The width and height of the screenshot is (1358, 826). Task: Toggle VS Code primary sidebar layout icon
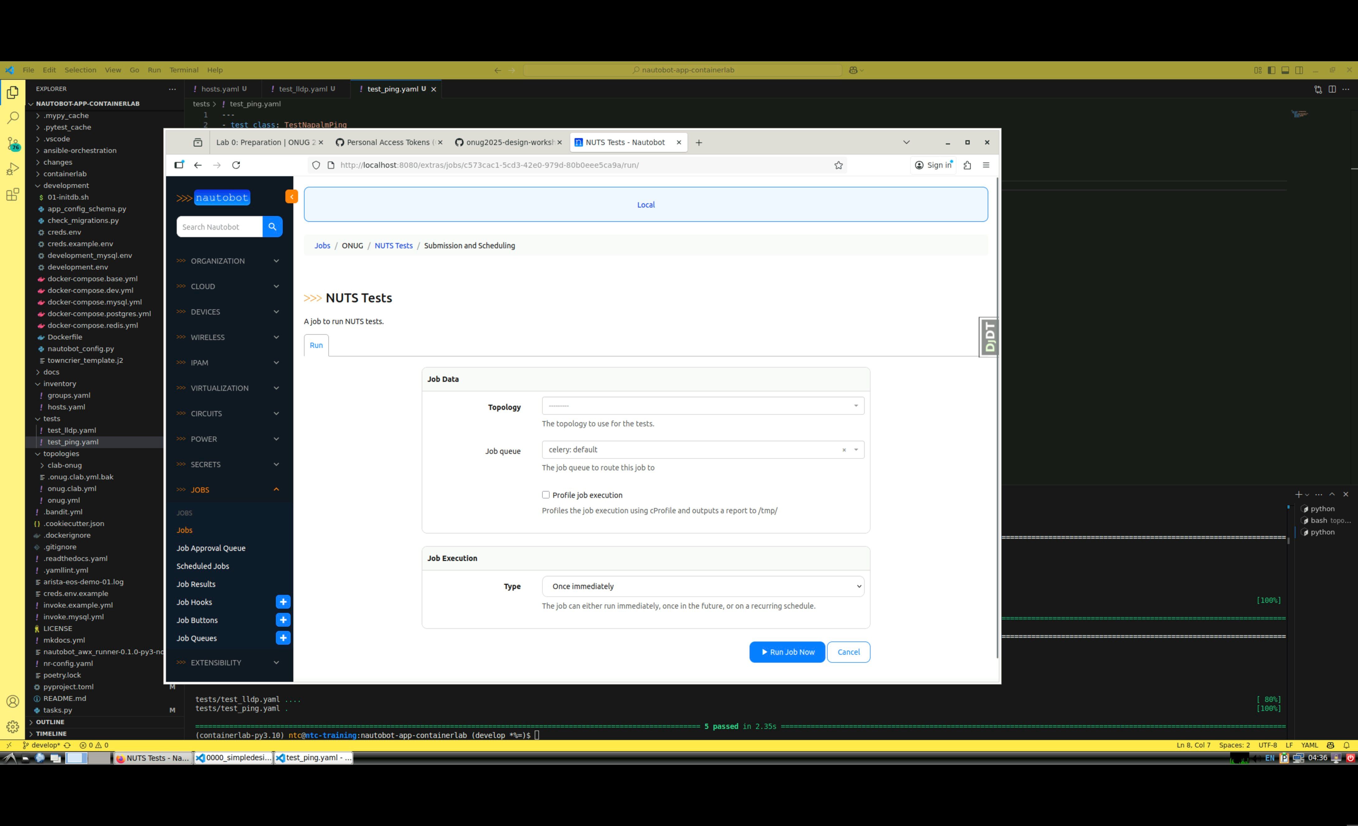(x=1271, y=70)
